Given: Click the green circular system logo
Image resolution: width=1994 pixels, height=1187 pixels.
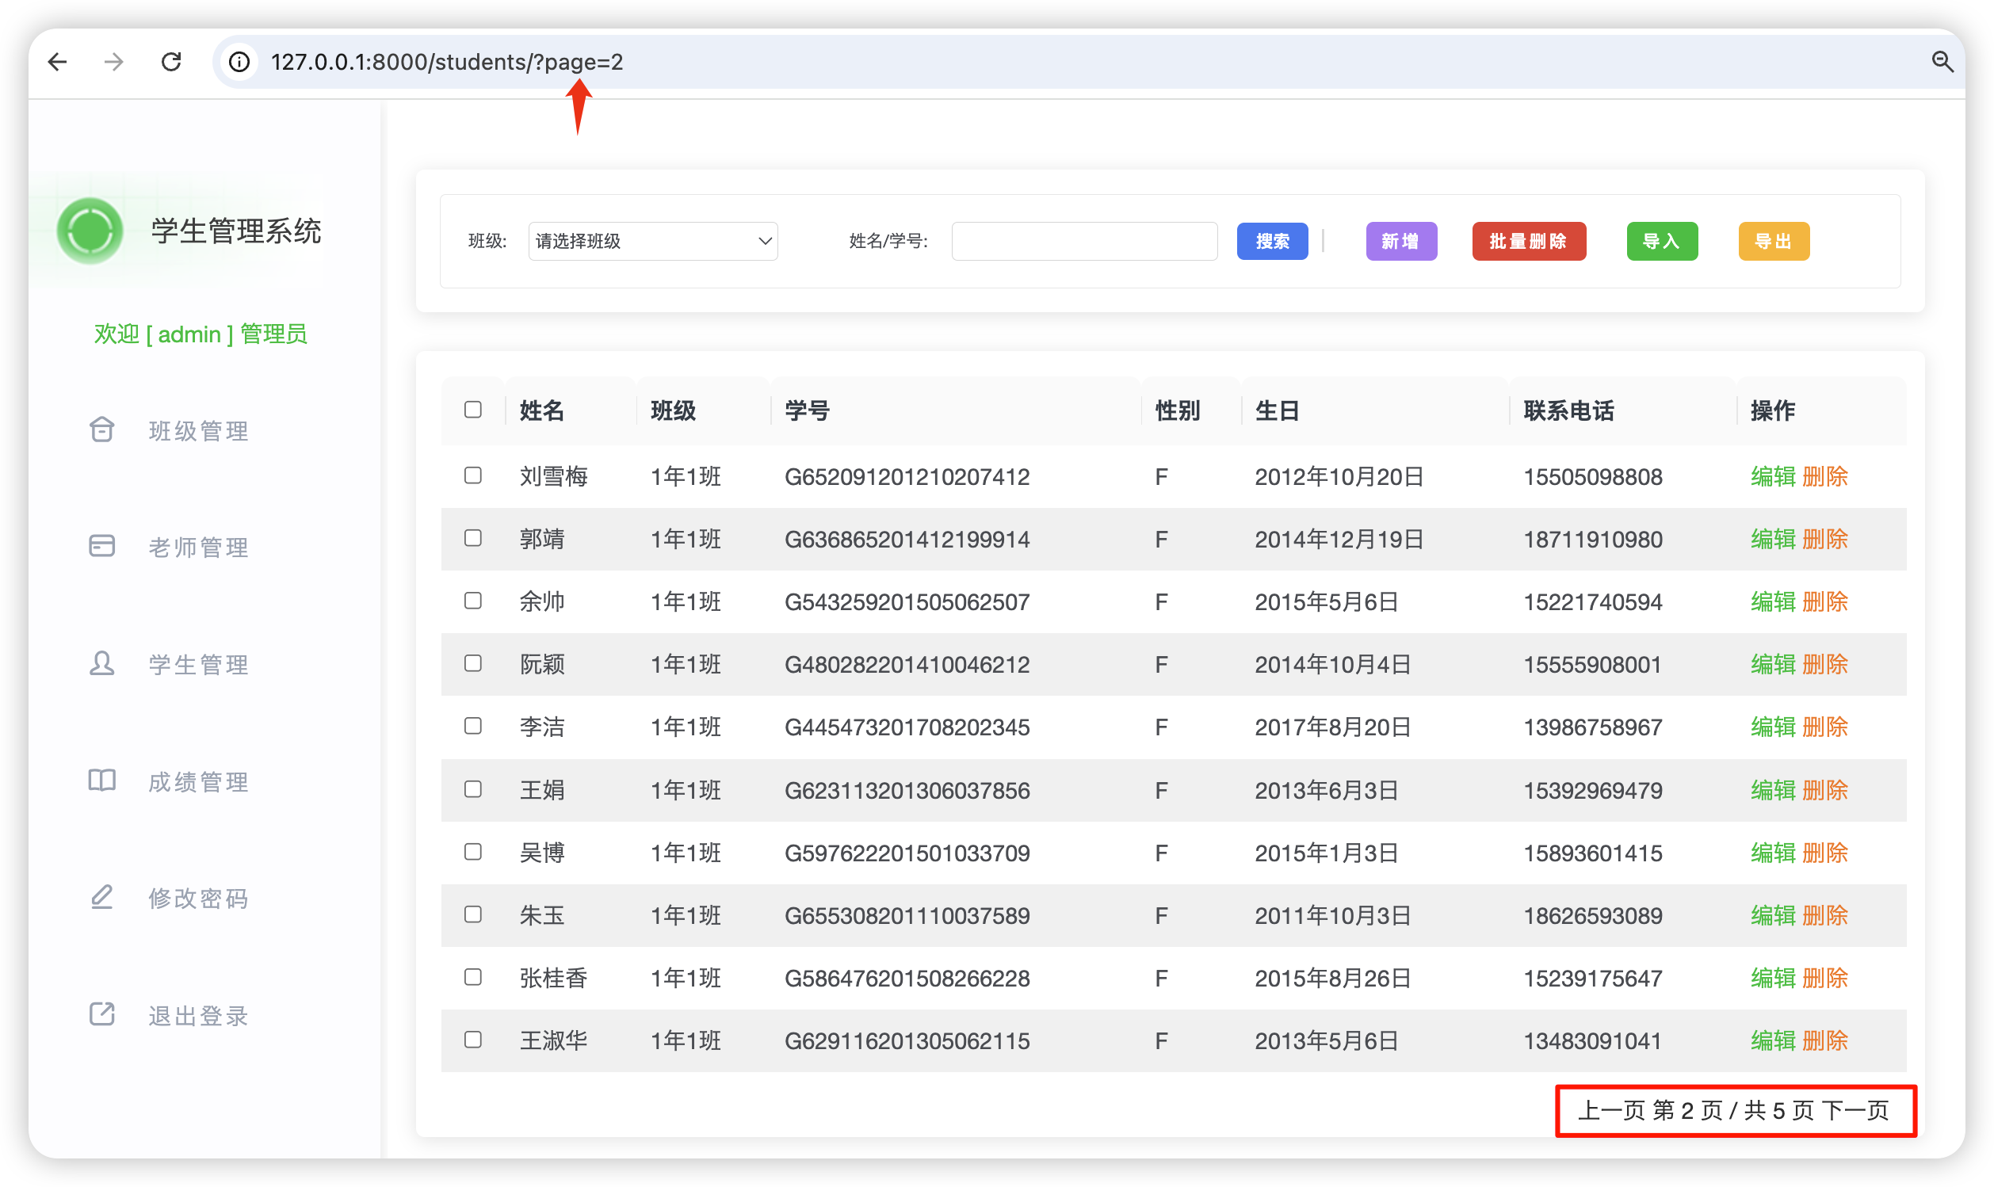Looking at the screenshot, I should click(x=90, y=231).
